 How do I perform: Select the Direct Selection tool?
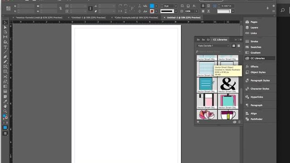click(5, 27)
